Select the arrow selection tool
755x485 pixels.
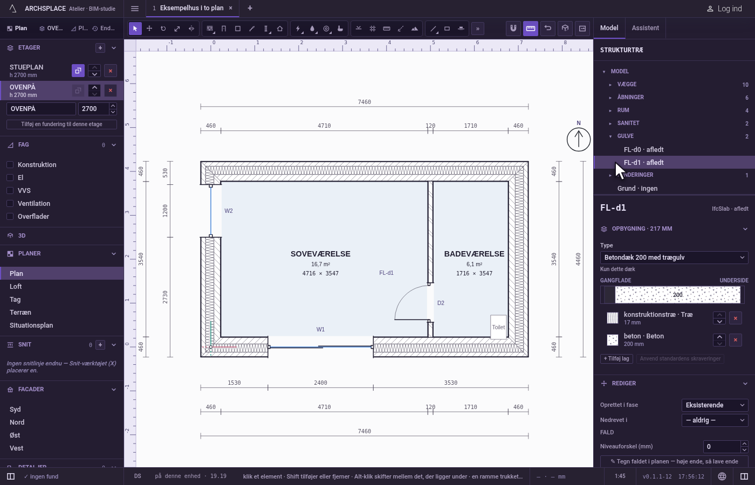pyautogui.click(x=135, y=29)
